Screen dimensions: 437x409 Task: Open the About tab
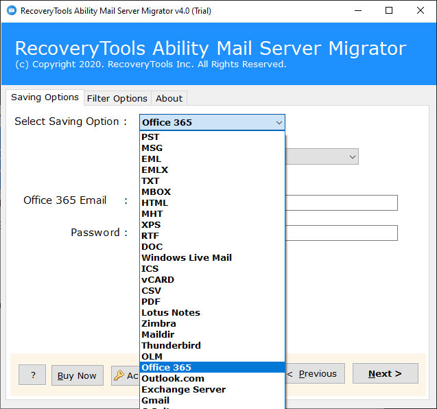(169, 98)
